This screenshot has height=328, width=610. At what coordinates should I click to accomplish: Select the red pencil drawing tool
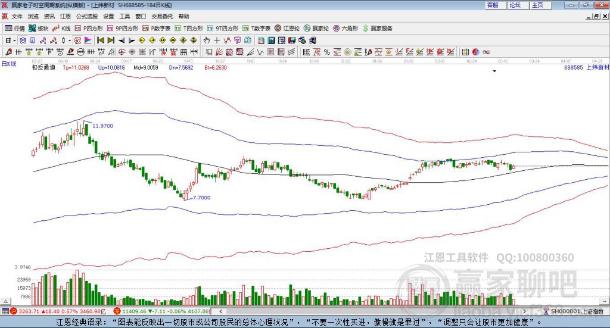[8, 52]
